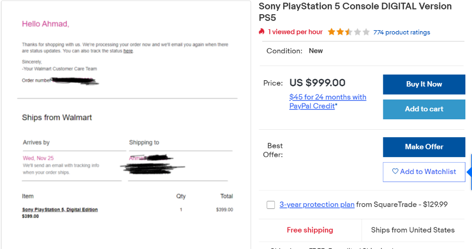This screenshot has width=472, height=249.
Task: Open the PayPal Credit $45 for 24 months link
Action: tap(328, 101)
